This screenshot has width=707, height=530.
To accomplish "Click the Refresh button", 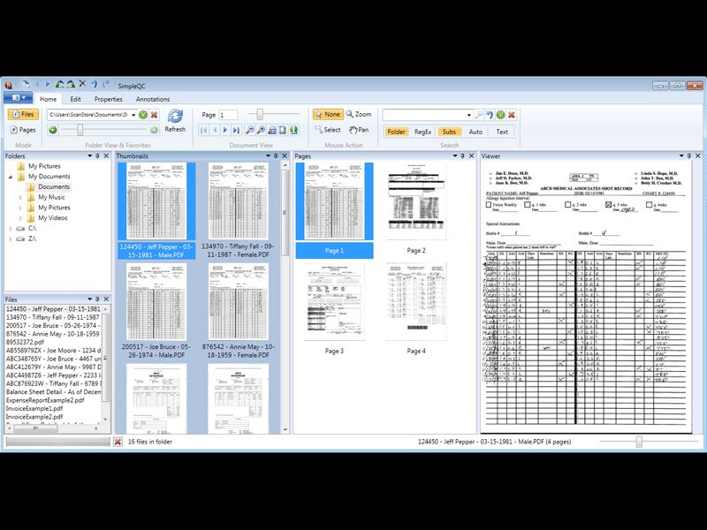I will [175, 121].
